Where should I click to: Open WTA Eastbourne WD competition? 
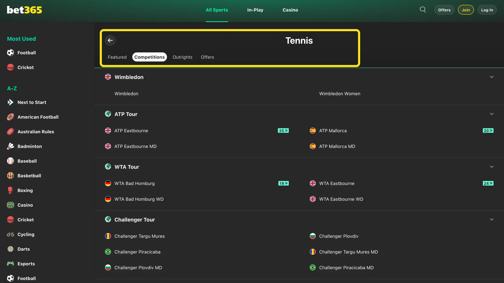click(341, 199)
